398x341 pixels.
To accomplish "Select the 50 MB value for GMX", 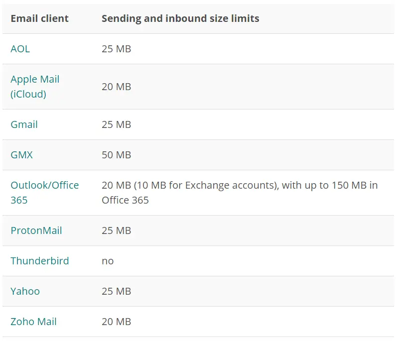I will pos(116,155).
